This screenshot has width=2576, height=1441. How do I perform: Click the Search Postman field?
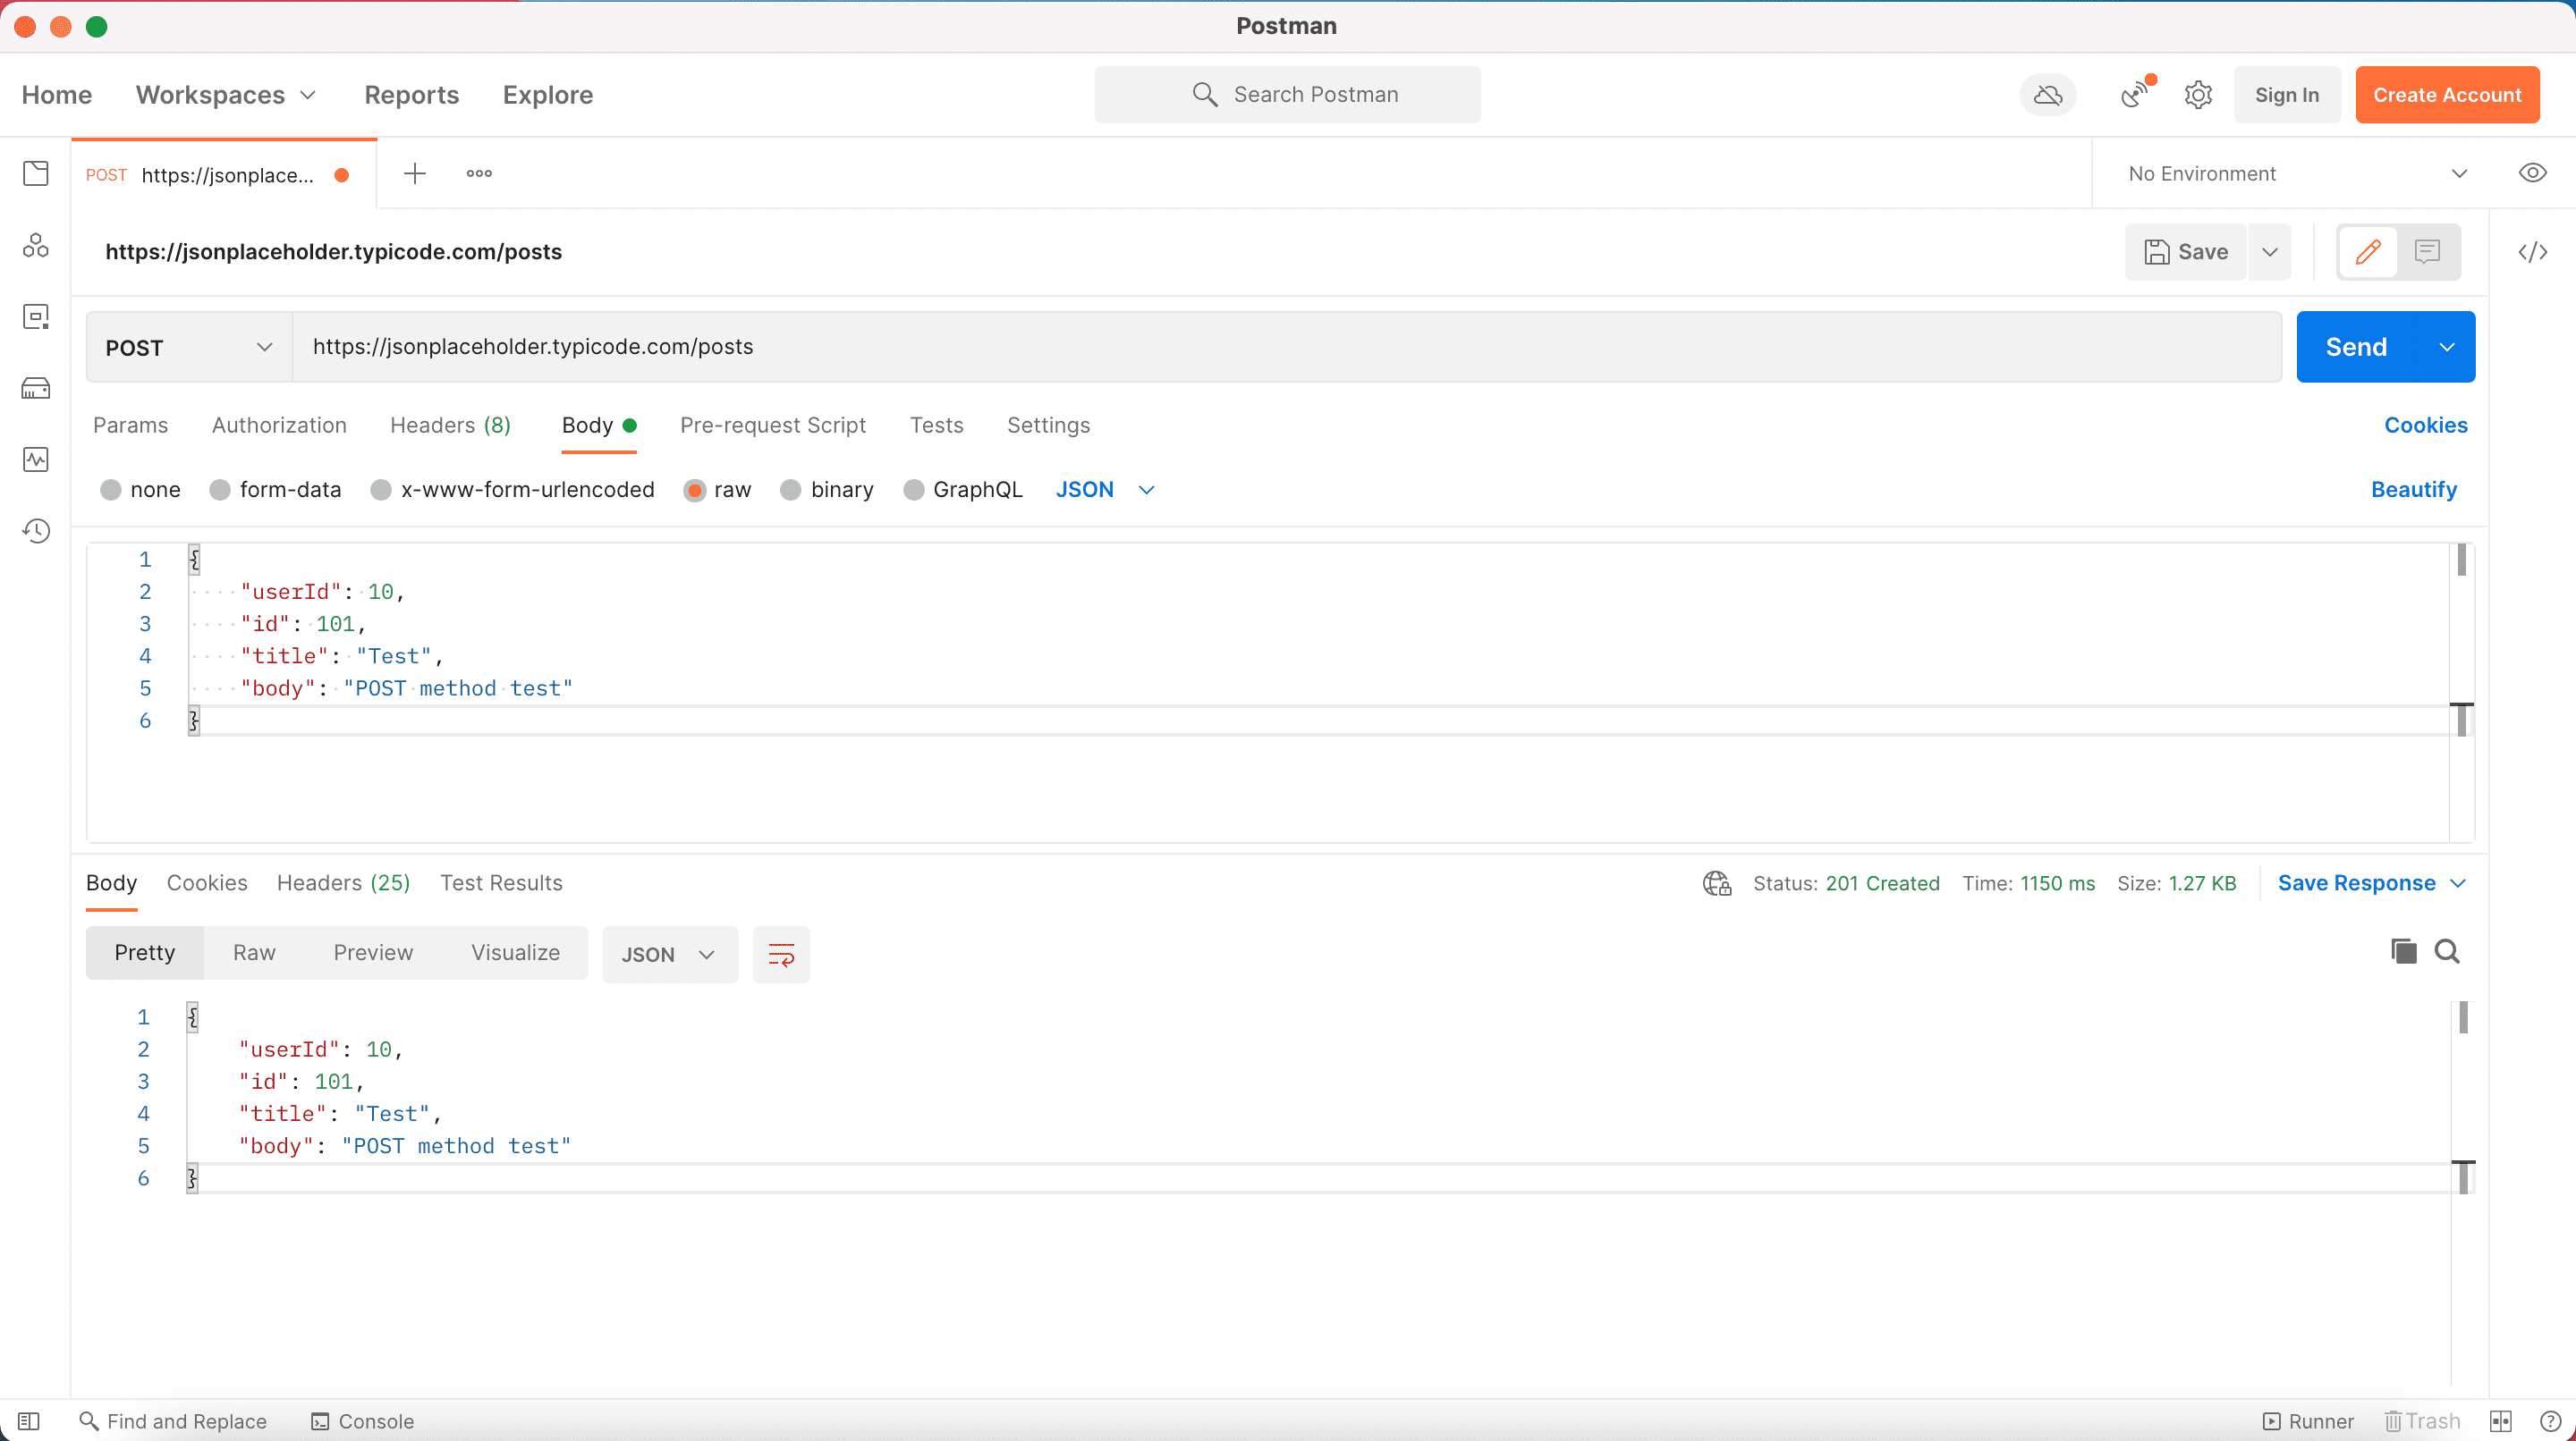(1287, 95)
